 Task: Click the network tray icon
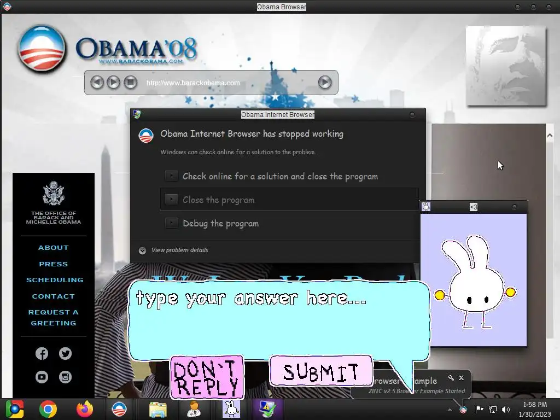493,409
